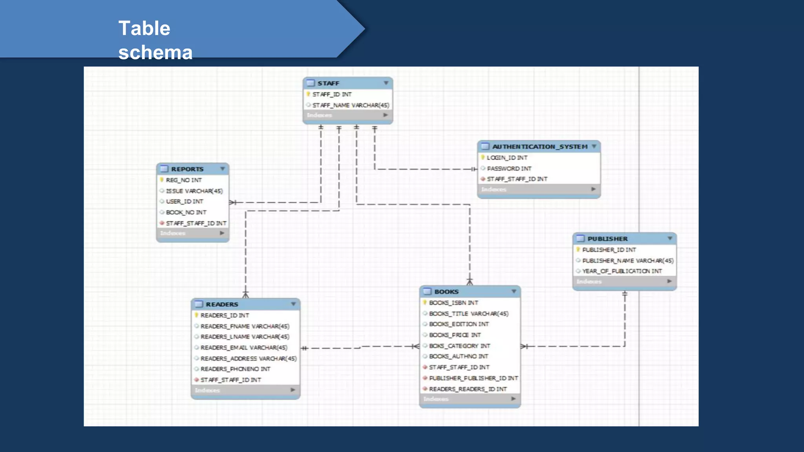Click the BOOKS_ISBN primary key icon
Screen dimensions: 804x452
pos(425,303)
